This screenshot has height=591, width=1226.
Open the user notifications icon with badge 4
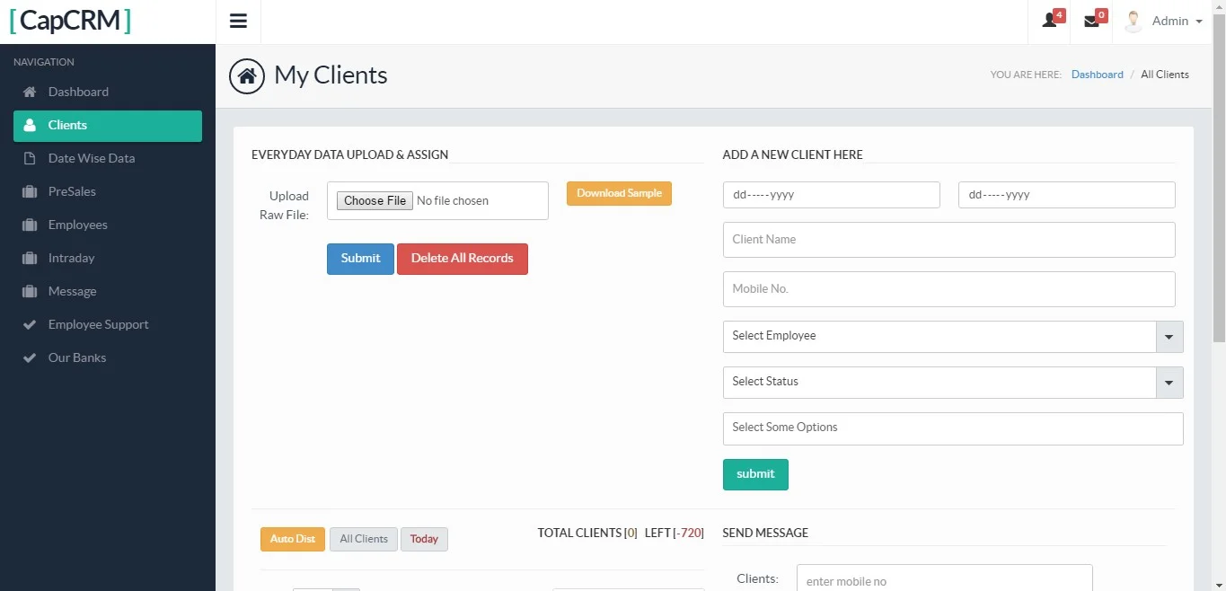point(1049,21)
